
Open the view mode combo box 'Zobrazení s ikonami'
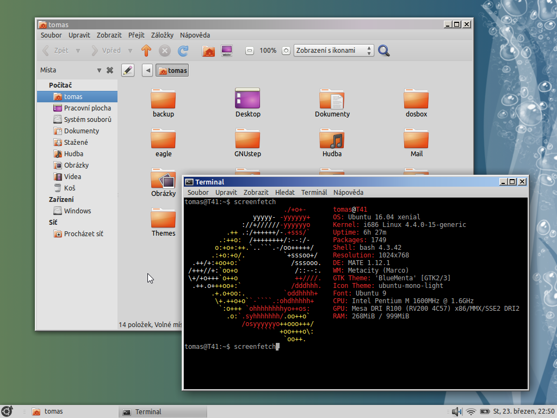pyautogui.click(x=333, y=51)
